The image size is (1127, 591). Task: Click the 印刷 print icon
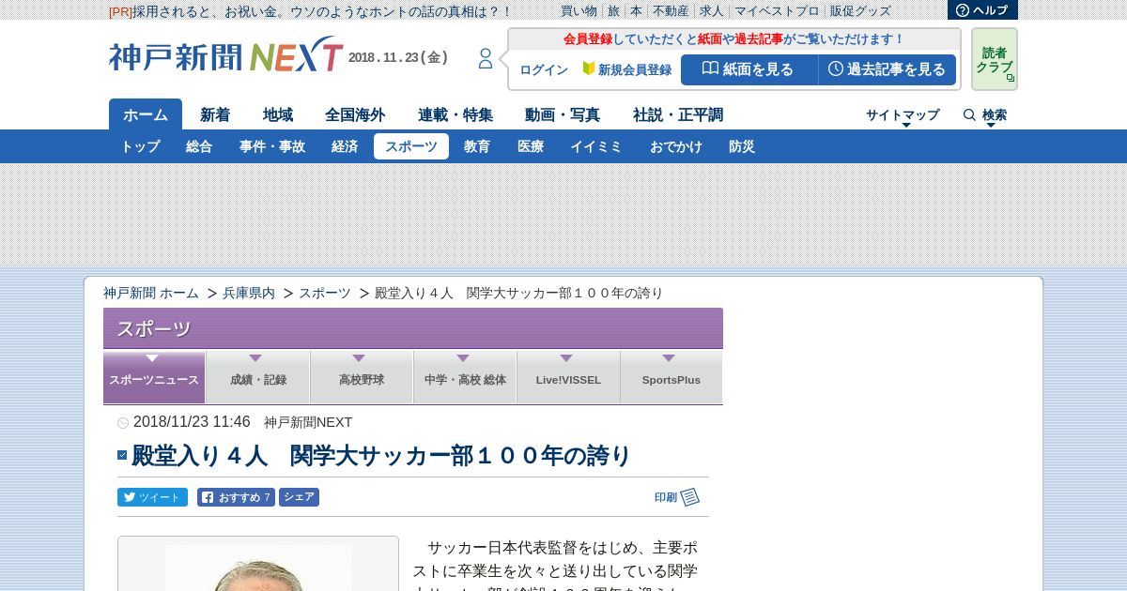[690, 497]
